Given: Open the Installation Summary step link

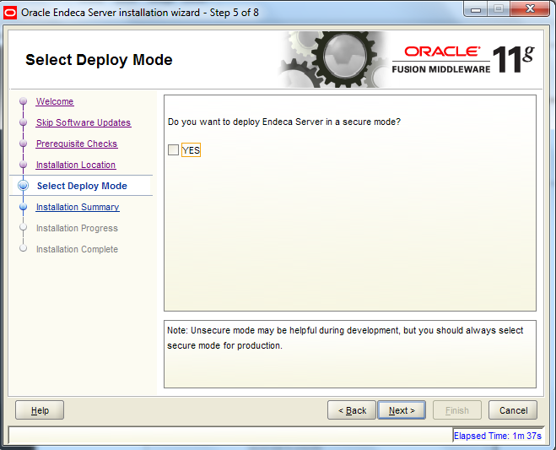Looking at the screenshot, I should [x=77, y=208].
